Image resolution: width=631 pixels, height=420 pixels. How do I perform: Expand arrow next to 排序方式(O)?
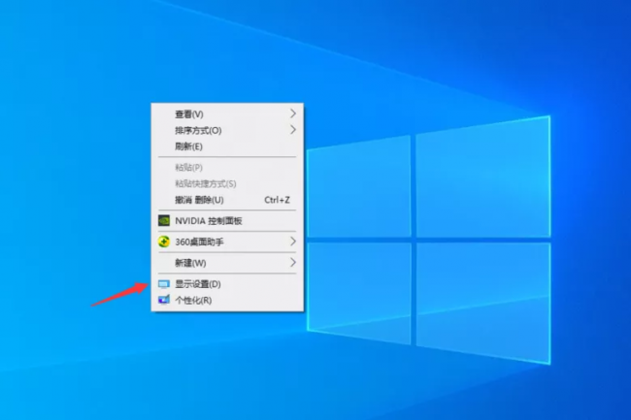coord(293,130)
